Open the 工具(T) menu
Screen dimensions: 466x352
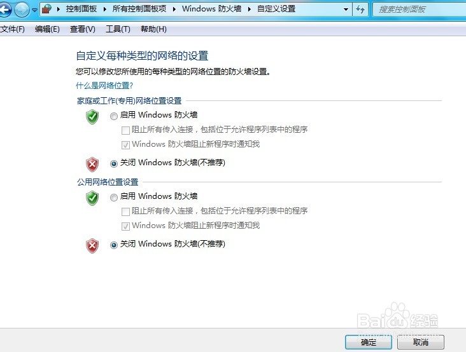click(118, 29)
